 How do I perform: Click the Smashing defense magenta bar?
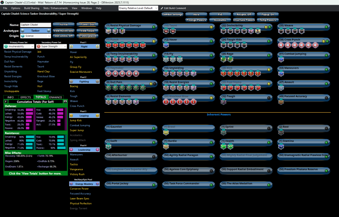(29, 110)
